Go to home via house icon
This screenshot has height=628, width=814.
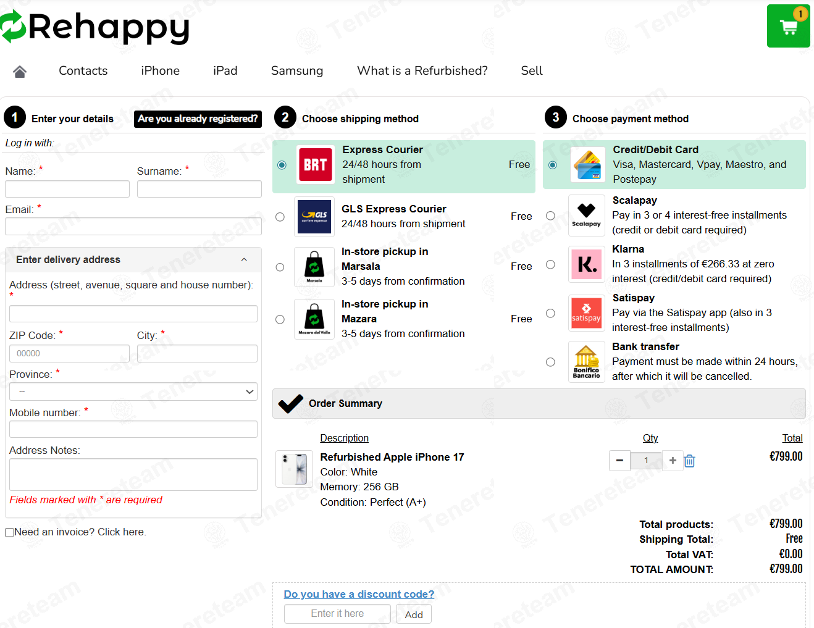click(x=20, y=72)
